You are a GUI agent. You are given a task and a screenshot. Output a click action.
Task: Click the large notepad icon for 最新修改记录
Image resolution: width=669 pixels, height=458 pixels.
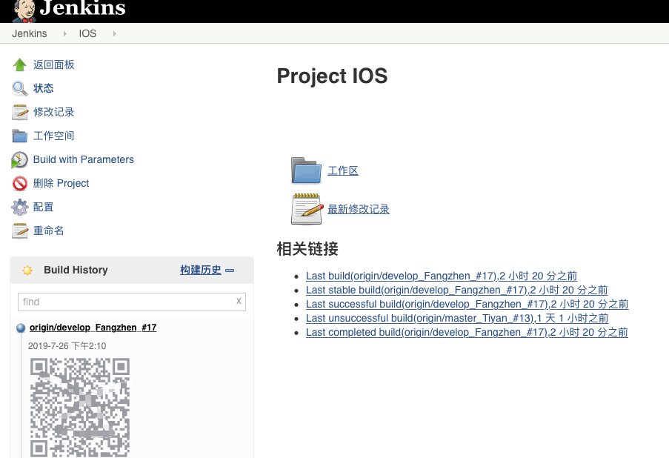(x=306, y=209)
